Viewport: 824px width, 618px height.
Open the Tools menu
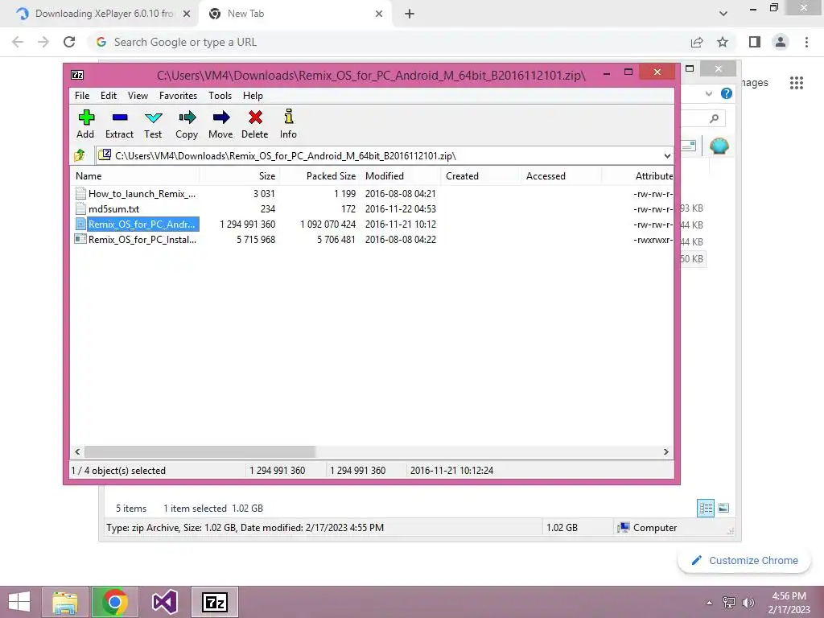click(x=220, y=96)
